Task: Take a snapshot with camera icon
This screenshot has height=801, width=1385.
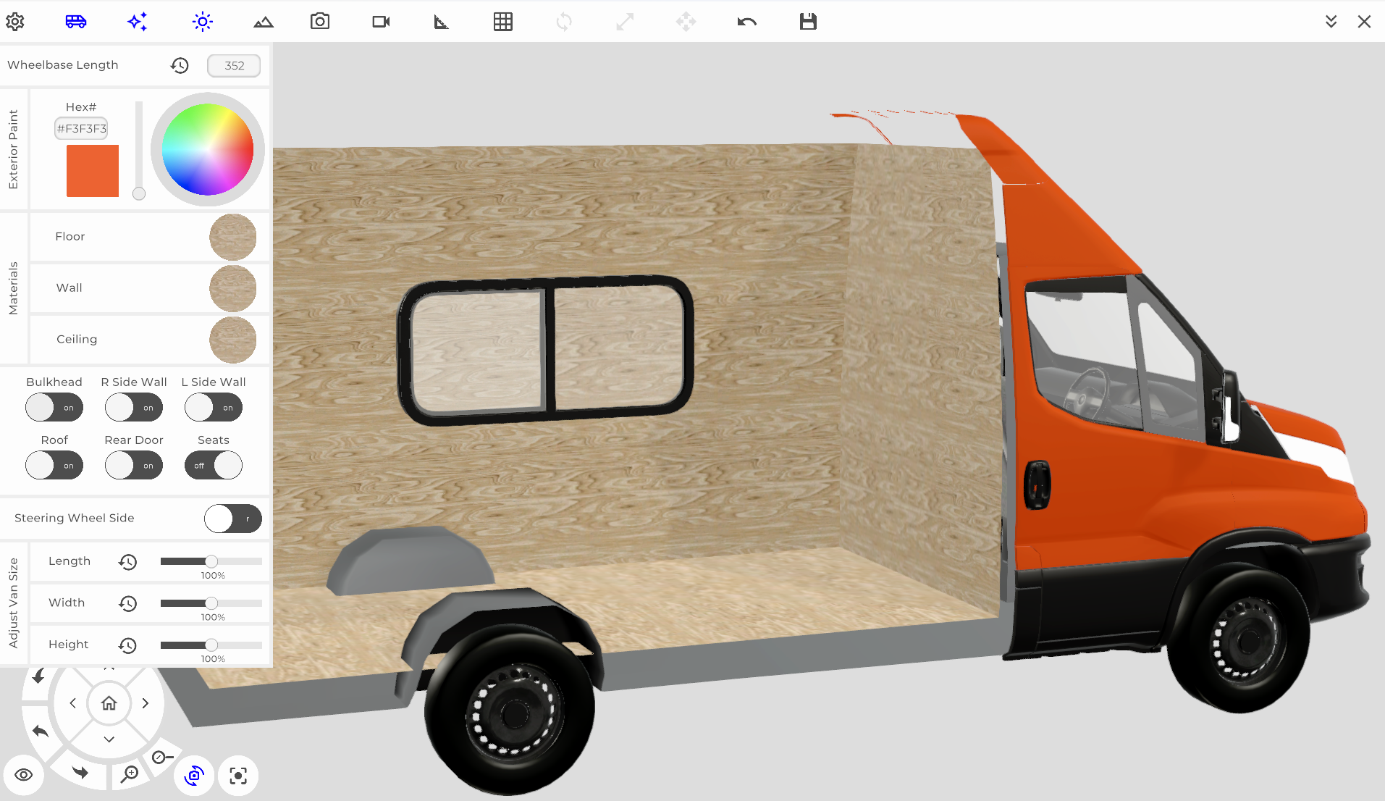Action: pos(320,22)
